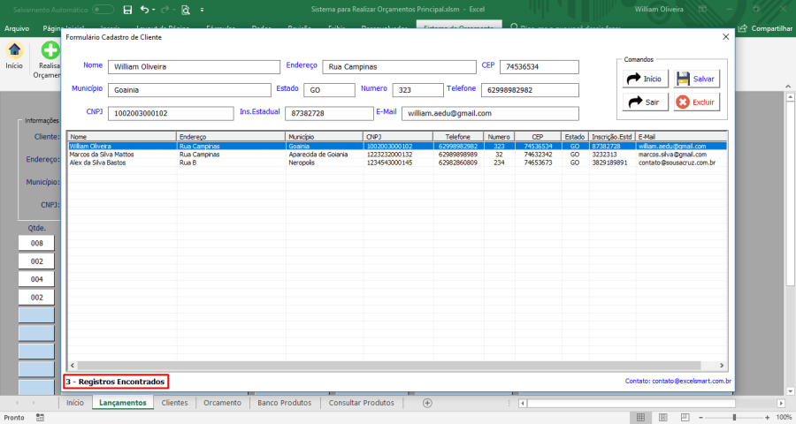Click the Ins.Estadual input field

(x=329, y=114)
